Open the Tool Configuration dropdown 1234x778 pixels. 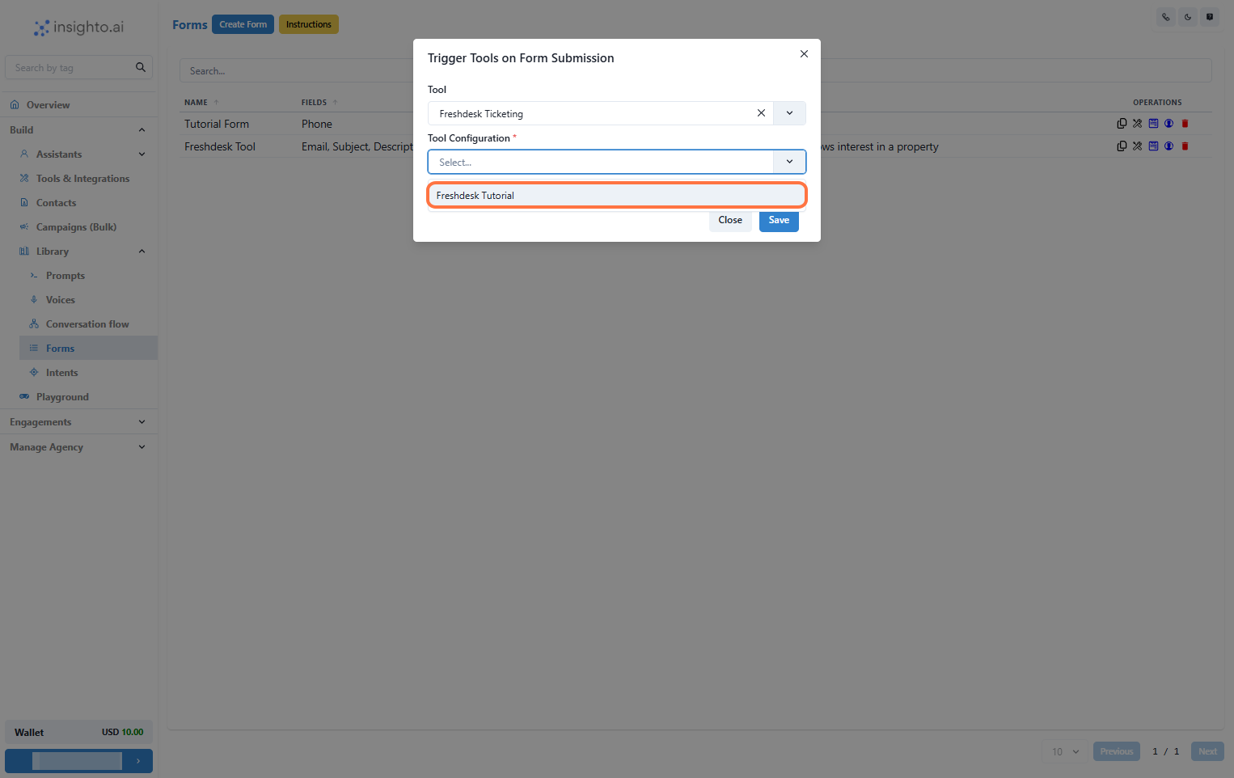click(x=789, y=162)
